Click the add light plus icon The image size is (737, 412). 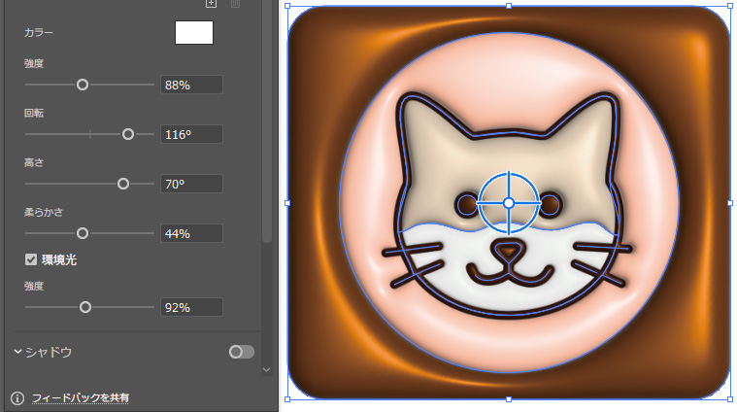click(x=211, y=3)
